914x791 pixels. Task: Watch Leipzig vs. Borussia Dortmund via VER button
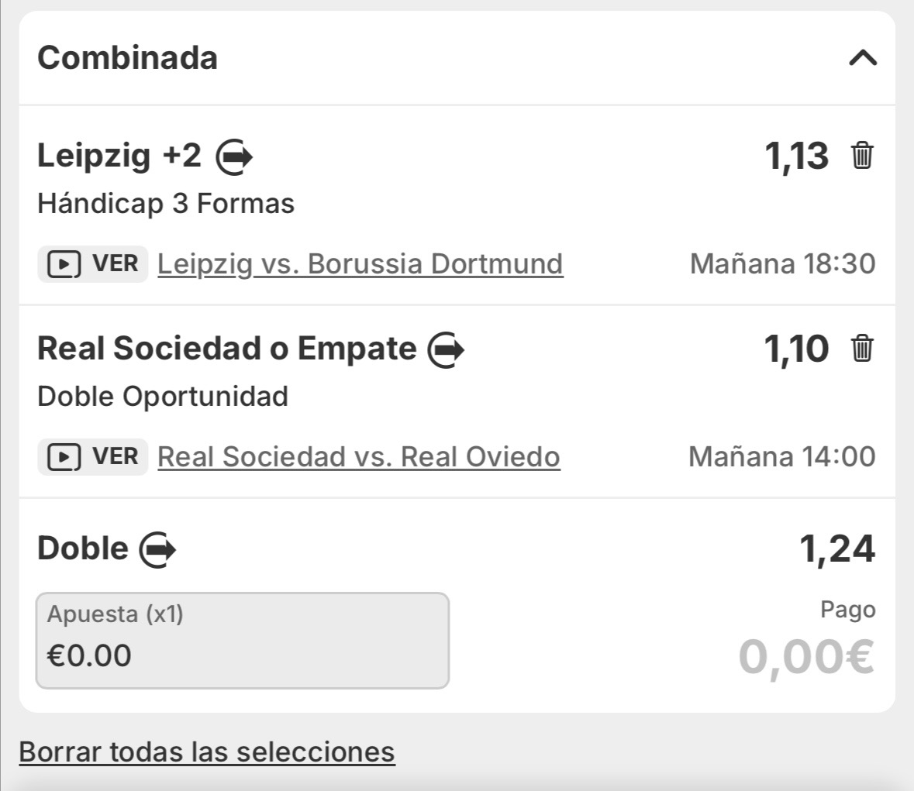(x=93, y=264)
